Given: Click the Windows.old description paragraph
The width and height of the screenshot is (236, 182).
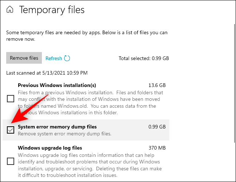Looking at the screenshot, I should point(90,103).
